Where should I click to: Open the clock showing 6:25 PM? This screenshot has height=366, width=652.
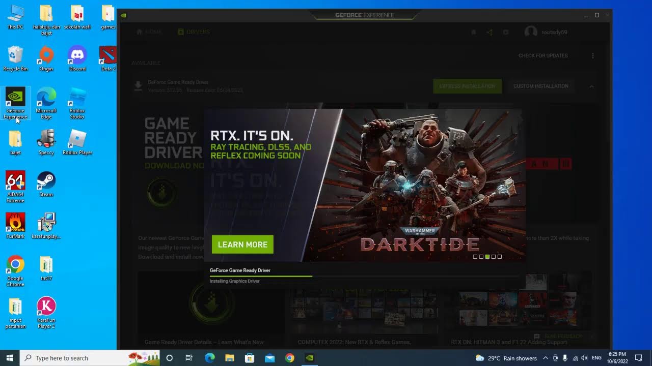point(617,358)
